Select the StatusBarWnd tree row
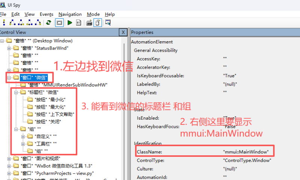Image resolution: width=300 pixels, height=180 pixels. (44, 48)
